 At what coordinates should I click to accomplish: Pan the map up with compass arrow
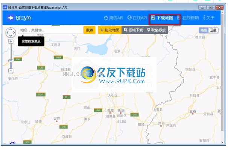point(11,29)
